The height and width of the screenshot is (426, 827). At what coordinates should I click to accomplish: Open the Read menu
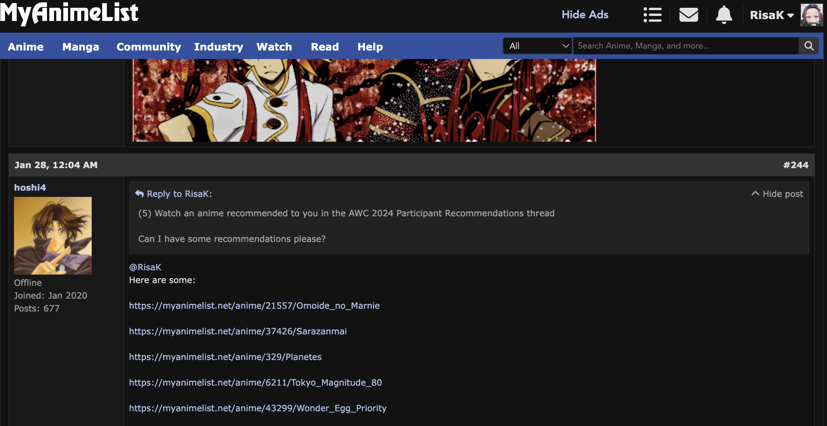pos(325,47)
